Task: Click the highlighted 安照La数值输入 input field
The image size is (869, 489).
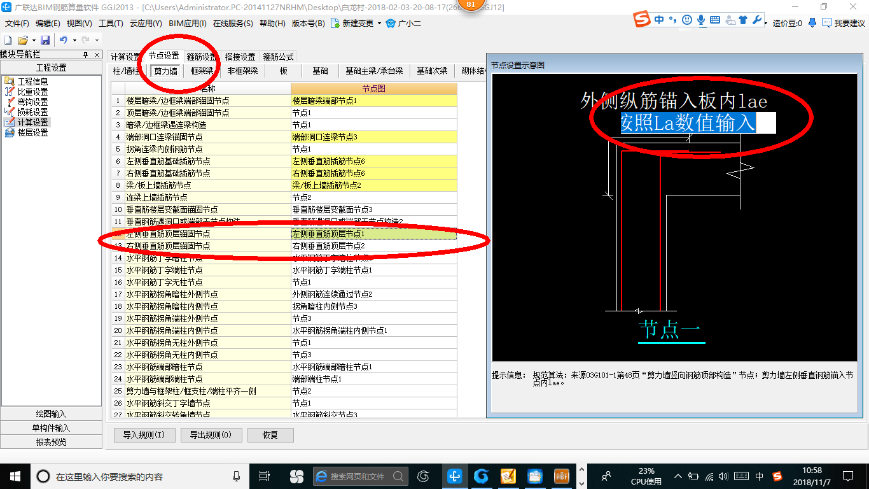Action: tap(698, 122)
